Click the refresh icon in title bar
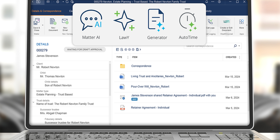 tap(67, 2)
